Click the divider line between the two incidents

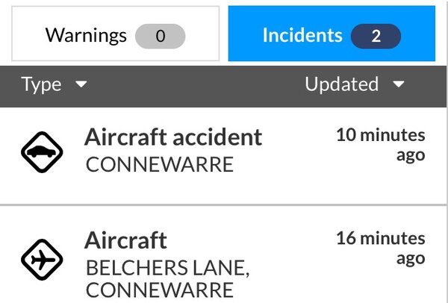[x=224, y=204]
